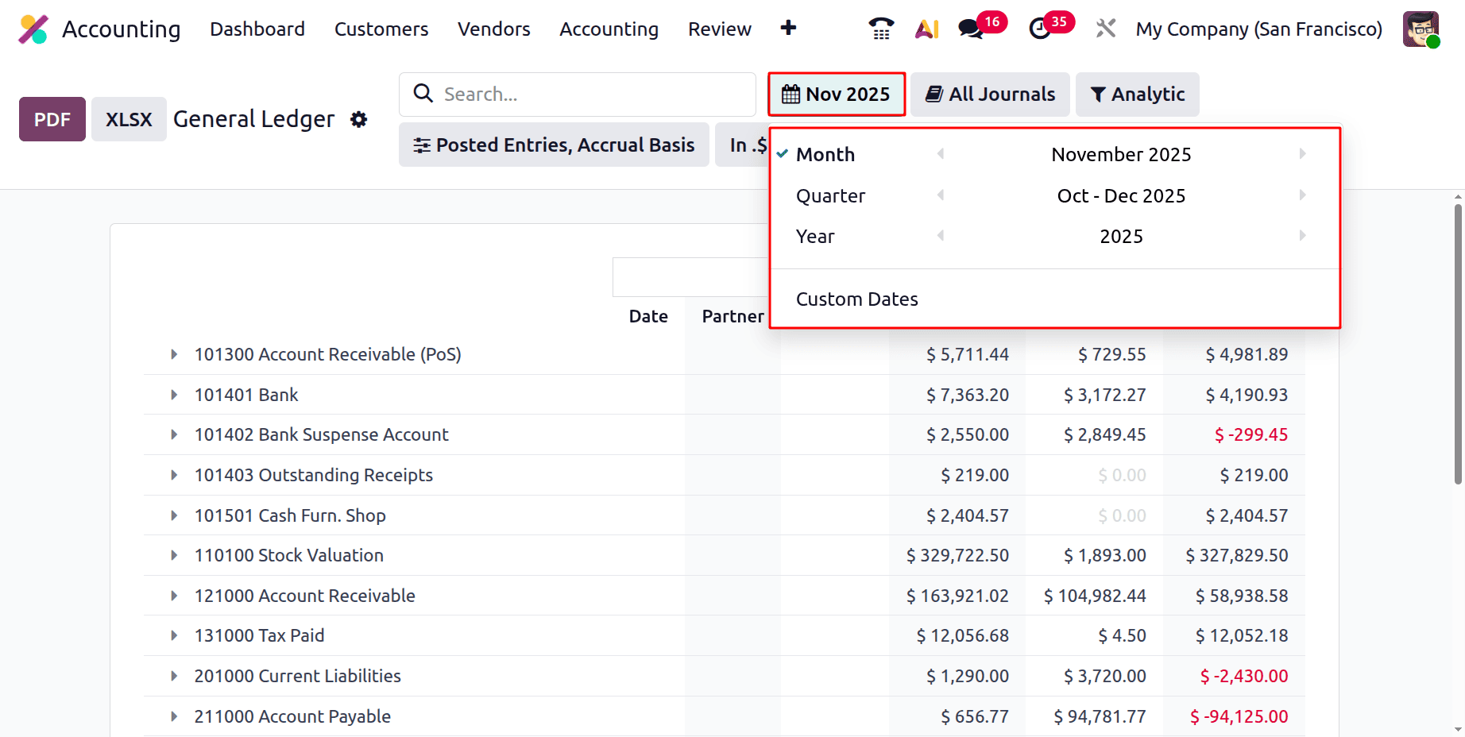
Task: Open the Accounting menu item
Action: [x=609, y=29]
